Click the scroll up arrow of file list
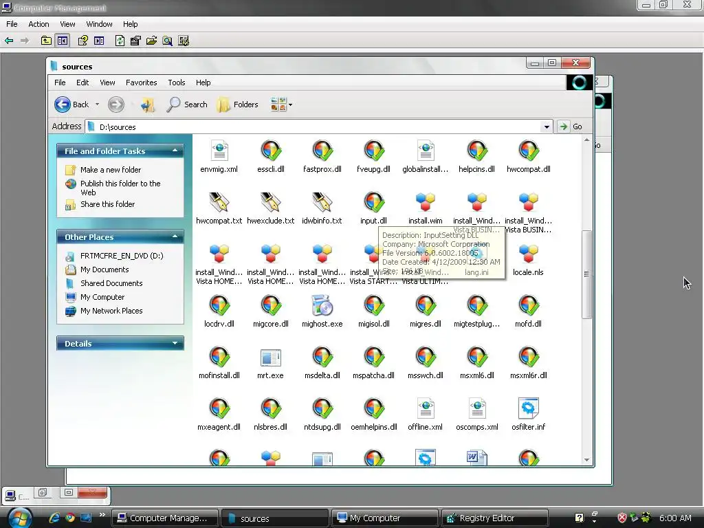 coord(586,140)
